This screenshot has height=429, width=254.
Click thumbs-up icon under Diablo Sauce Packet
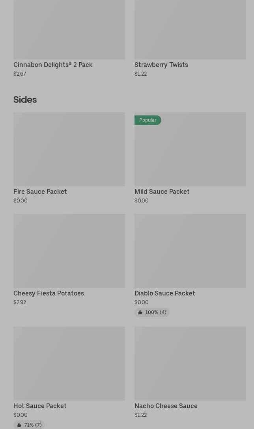point(140,312)
